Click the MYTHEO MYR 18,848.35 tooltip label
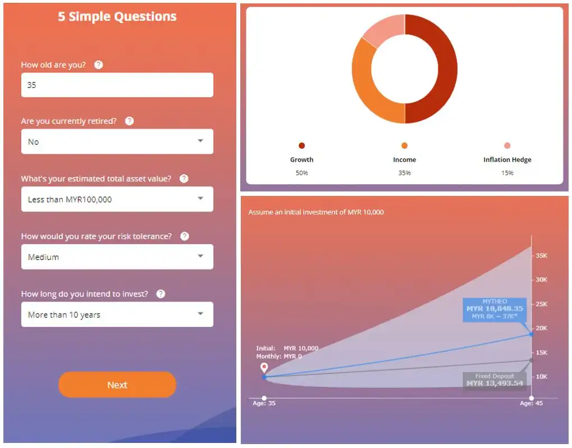 [495, 309]
